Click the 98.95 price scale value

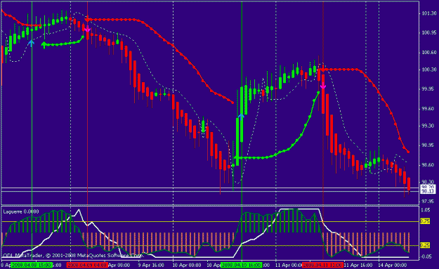[429, 145]
